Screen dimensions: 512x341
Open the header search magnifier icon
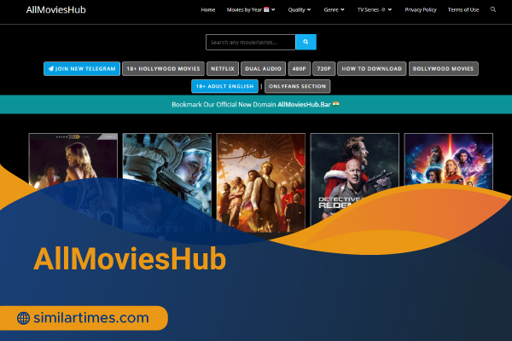pyautogui.click(x=493, y=9)
